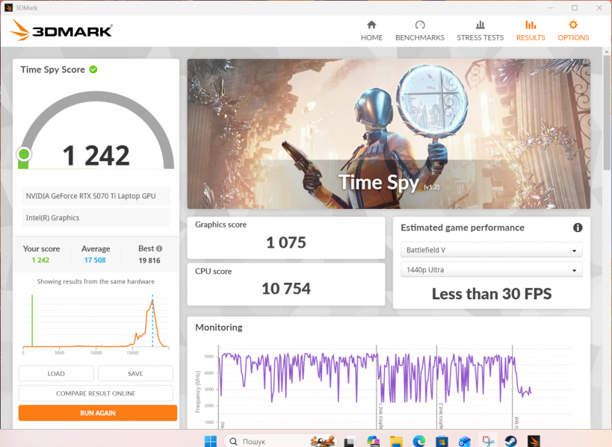This screenshot has height=447, width=612.
Task: Launch Microsoft Edge from the taskbar
Action: 418,440
